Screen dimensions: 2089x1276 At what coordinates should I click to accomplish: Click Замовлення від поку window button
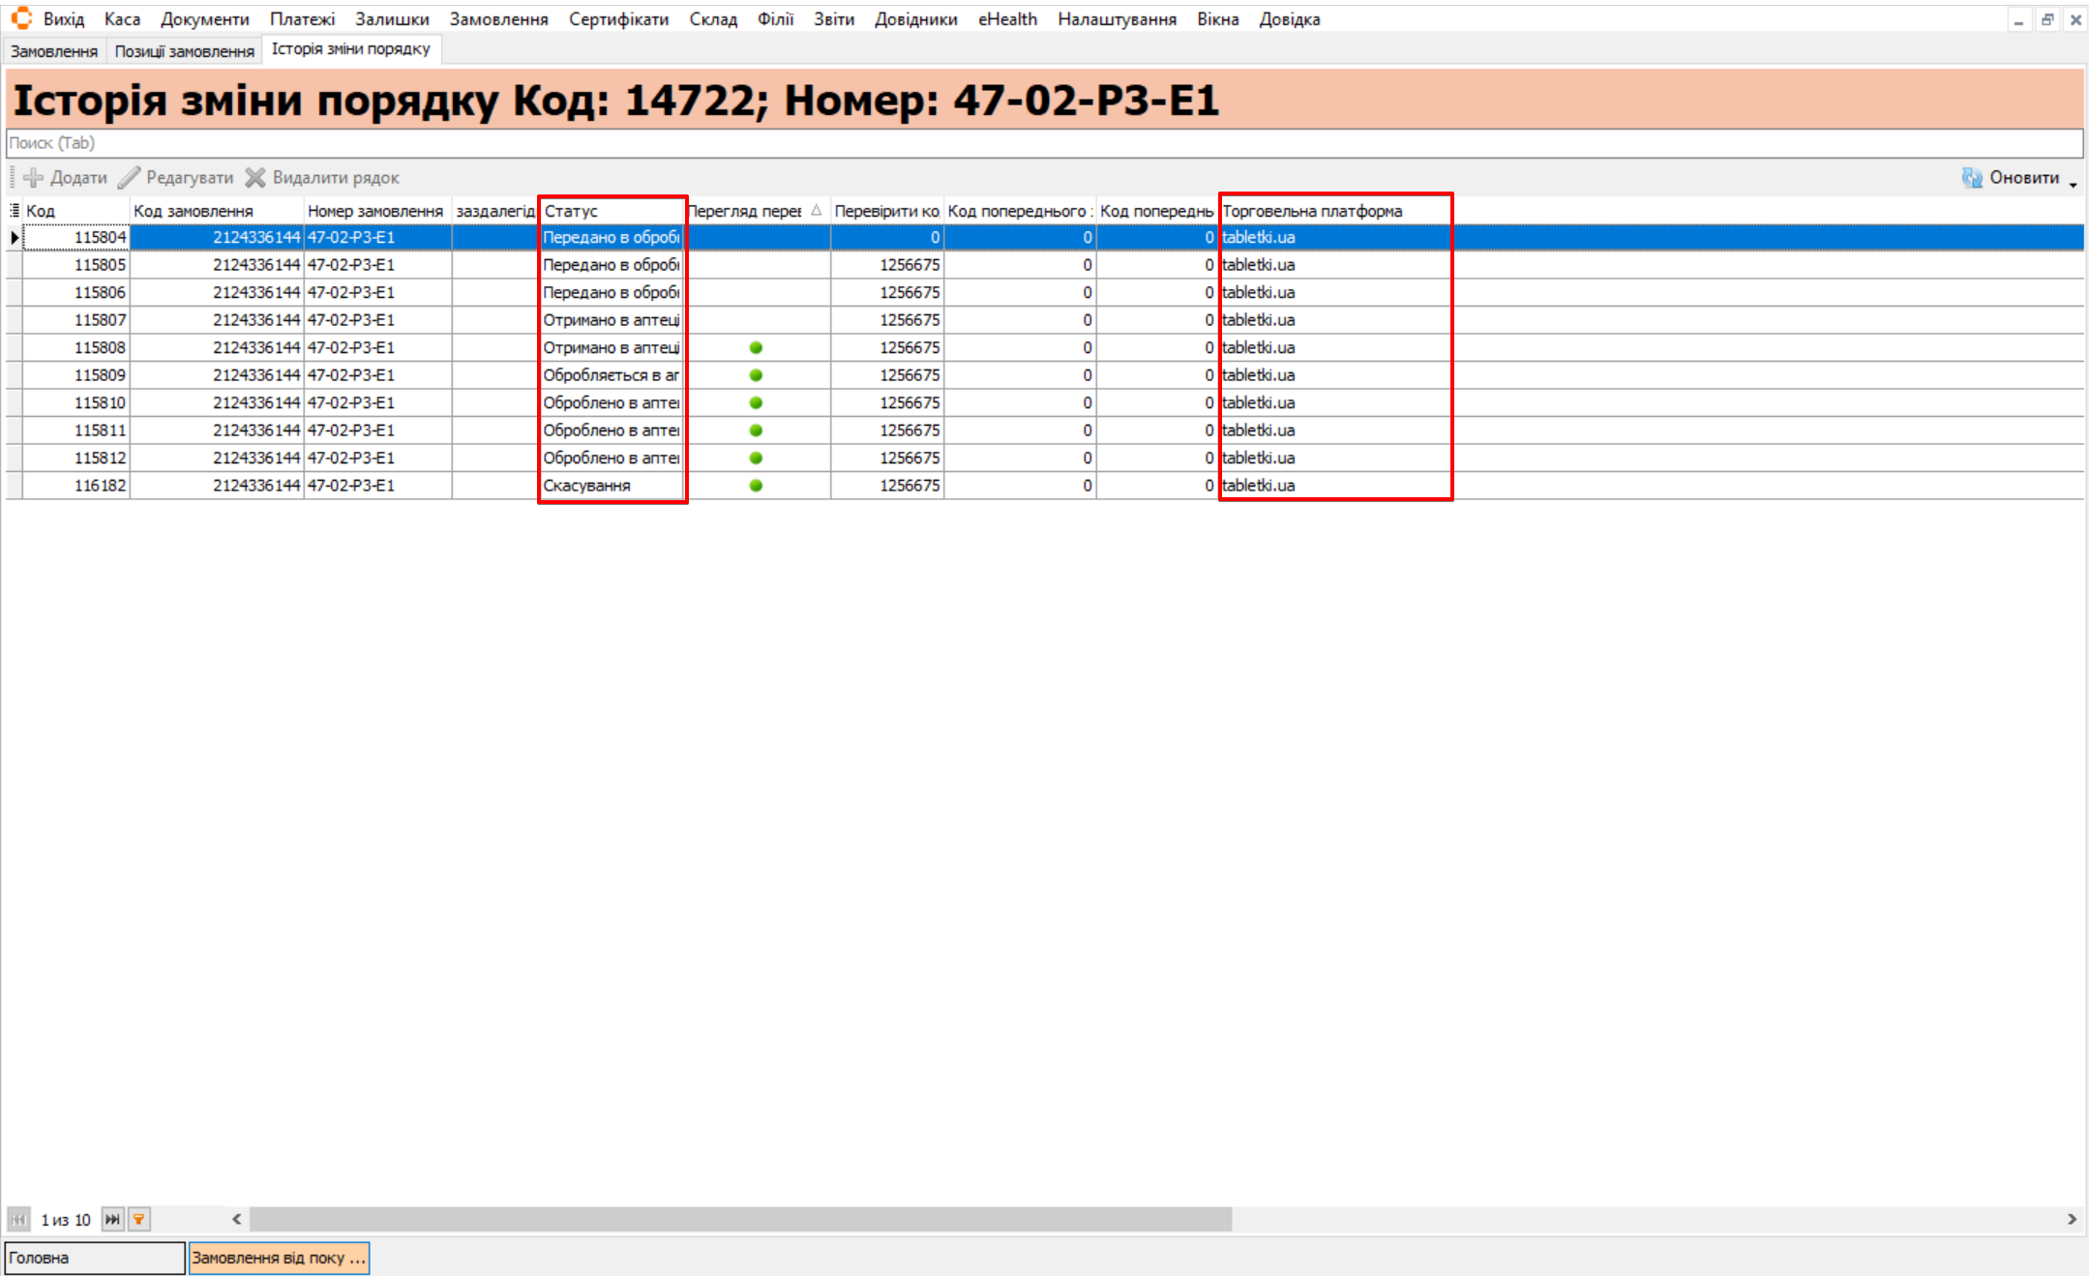click(279, 1258)
